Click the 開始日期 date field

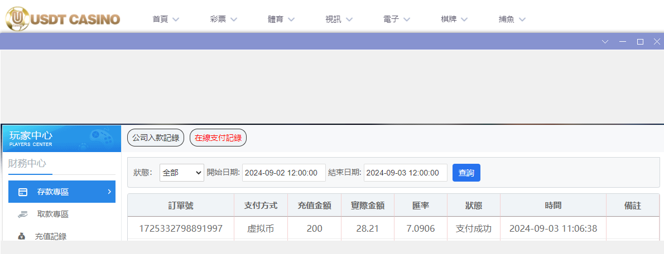(x=283, y=173)
